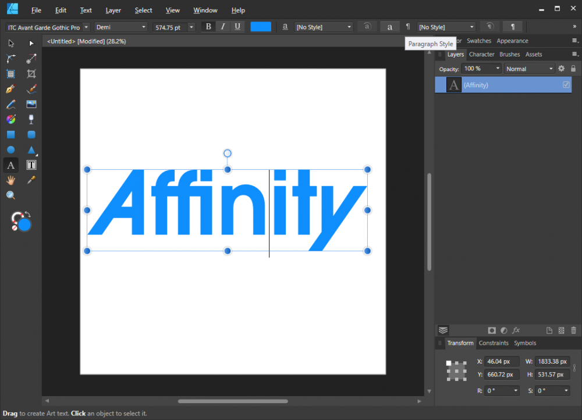Delete layer with the trash icon
Image resolution: width=582 pixels, height=420 pixels.
coord(573,330)
